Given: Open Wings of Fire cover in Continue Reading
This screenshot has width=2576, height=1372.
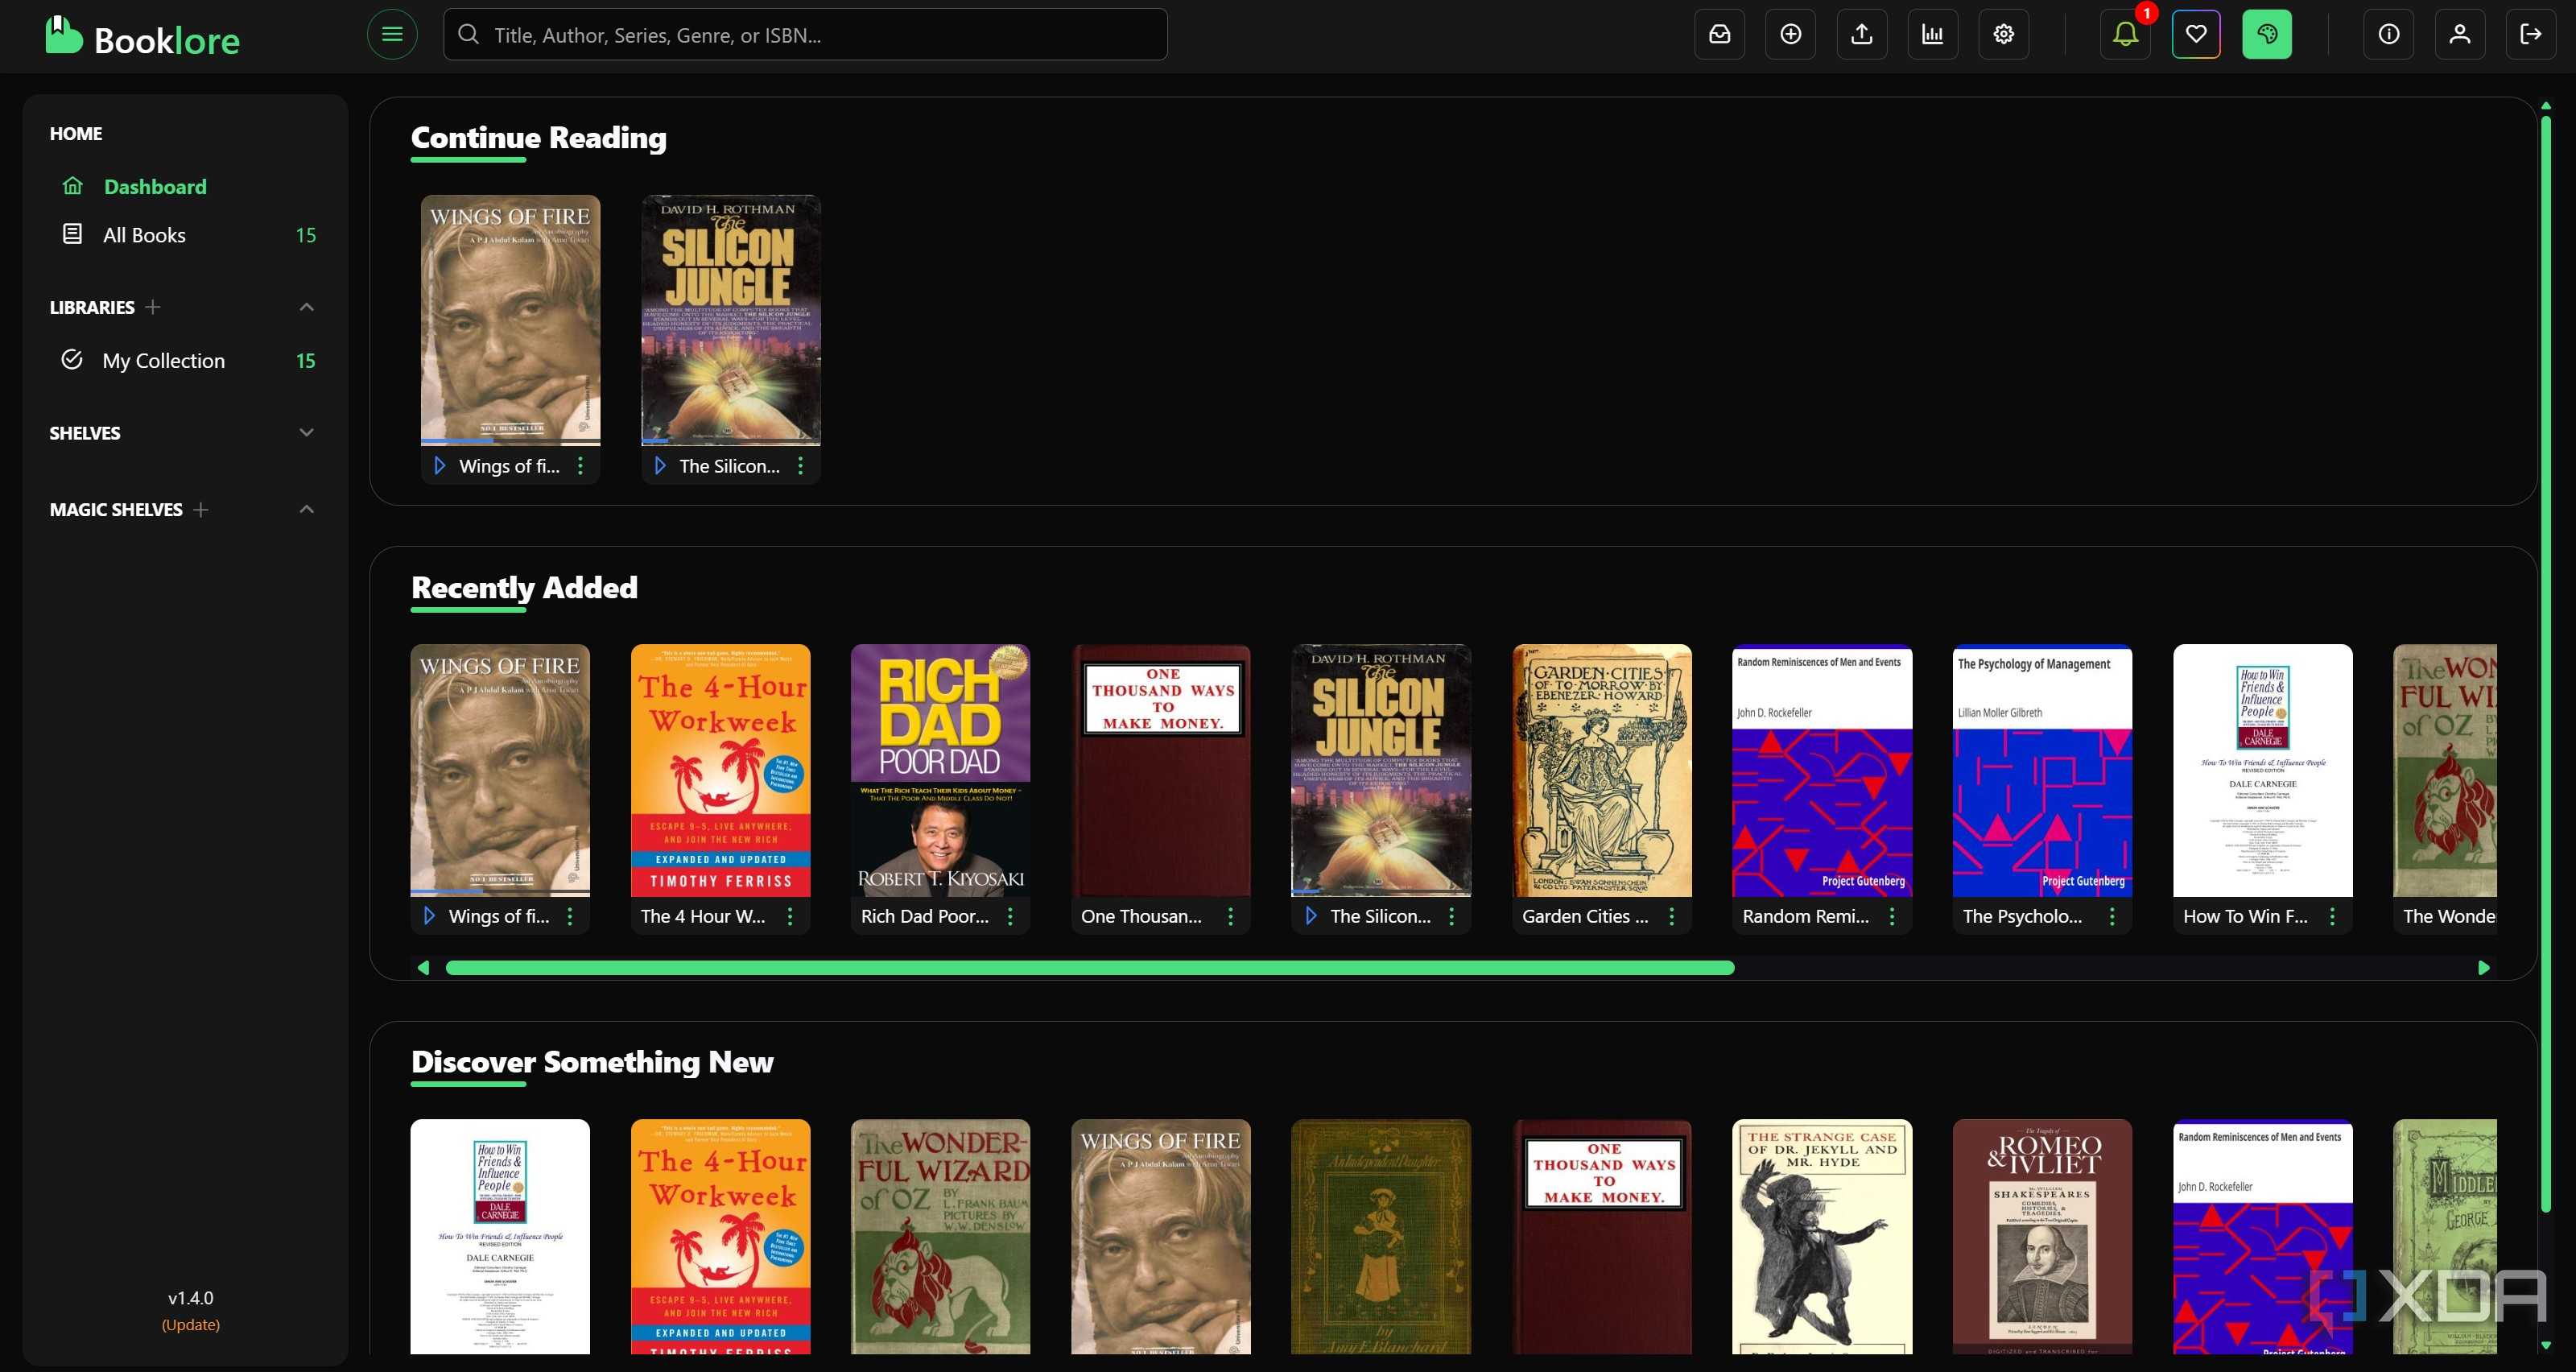Looking at the screenshot, I should pos(510,320).
